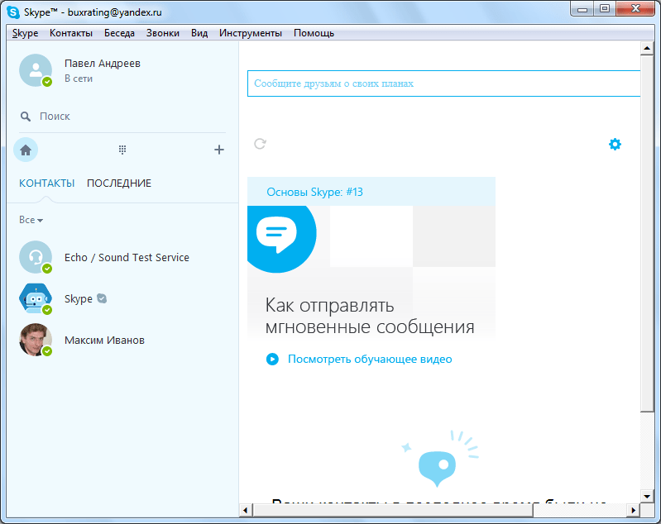Click the blue chat bubble tutorial image

tap(281, 239)
